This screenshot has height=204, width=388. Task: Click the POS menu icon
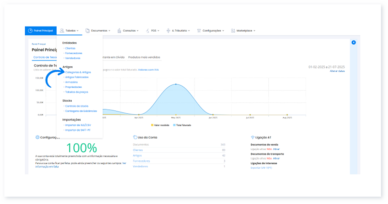point(148,31)
